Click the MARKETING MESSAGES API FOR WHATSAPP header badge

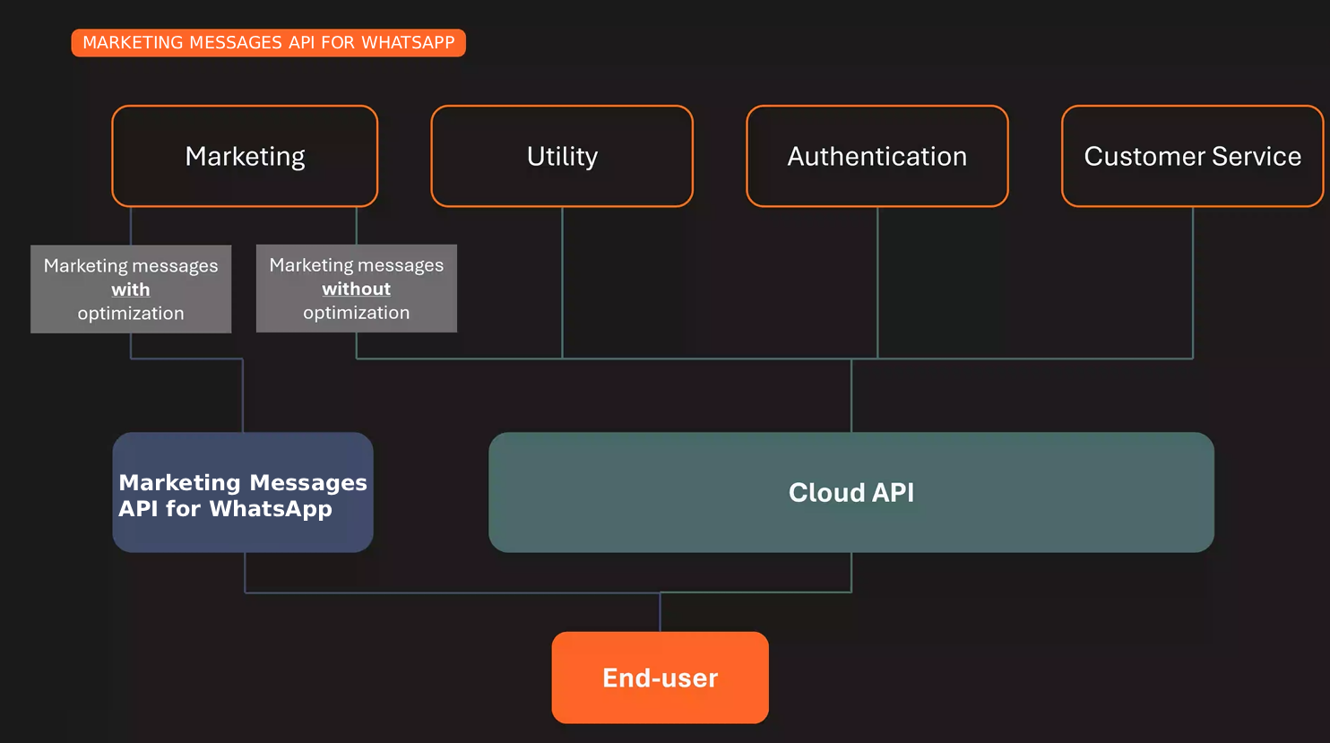tap(268, 42)
